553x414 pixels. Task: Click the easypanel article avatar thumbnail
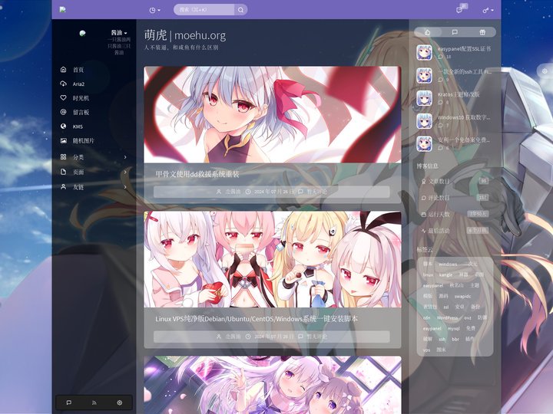pos(424,53)
